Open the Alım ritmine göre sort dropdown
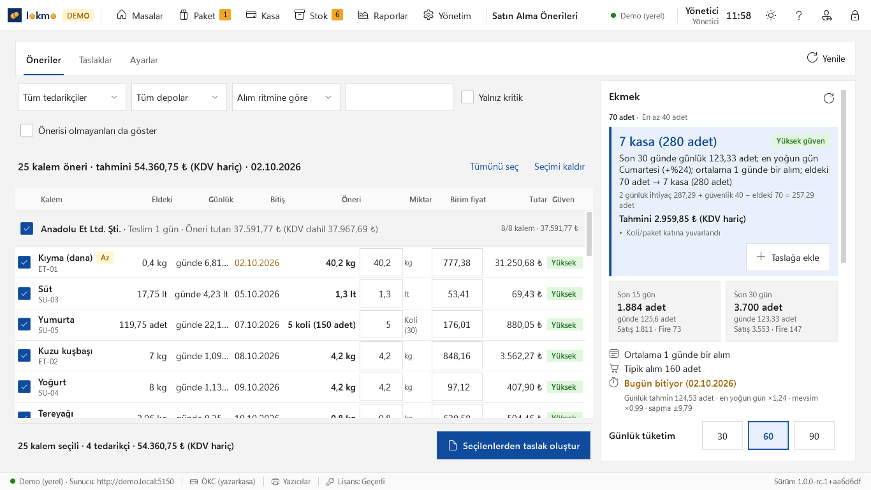This screenshot has width=871, height=490. pos(286,97)
